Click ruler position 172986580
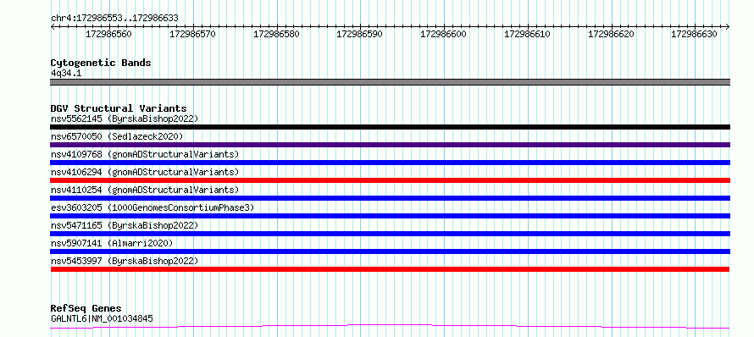Viewport: 754px width, 337px height. [x=276, y=34]
